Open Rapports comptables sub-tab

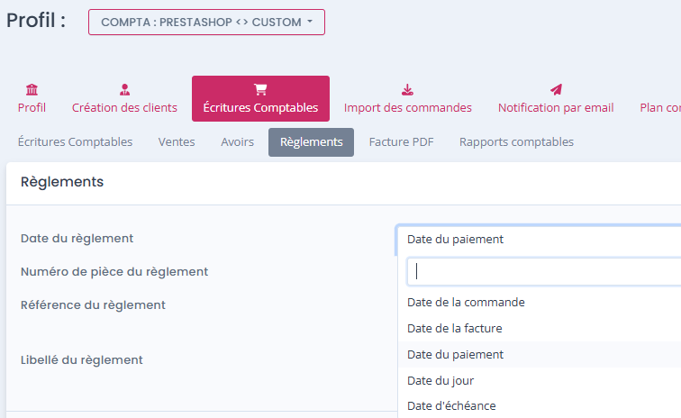(516, 142)
